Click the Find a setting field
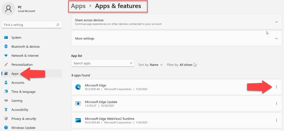 pyautogui.click(x=32, y=25)
